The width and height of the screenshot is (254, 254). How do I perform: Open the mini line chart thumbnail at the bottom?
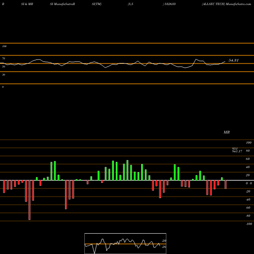[x=125, y=243]
